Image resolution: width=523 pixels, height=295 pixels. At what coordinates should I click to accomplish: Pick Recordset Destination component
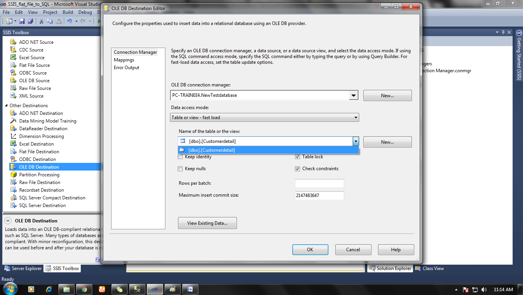(x=42, y=190)
